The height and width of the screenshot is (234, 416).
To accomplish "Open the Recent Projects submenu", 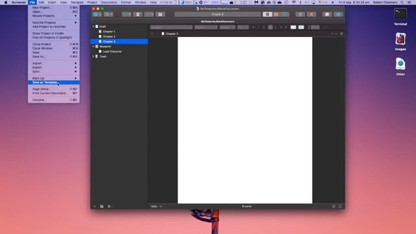I will click(53, 16).
